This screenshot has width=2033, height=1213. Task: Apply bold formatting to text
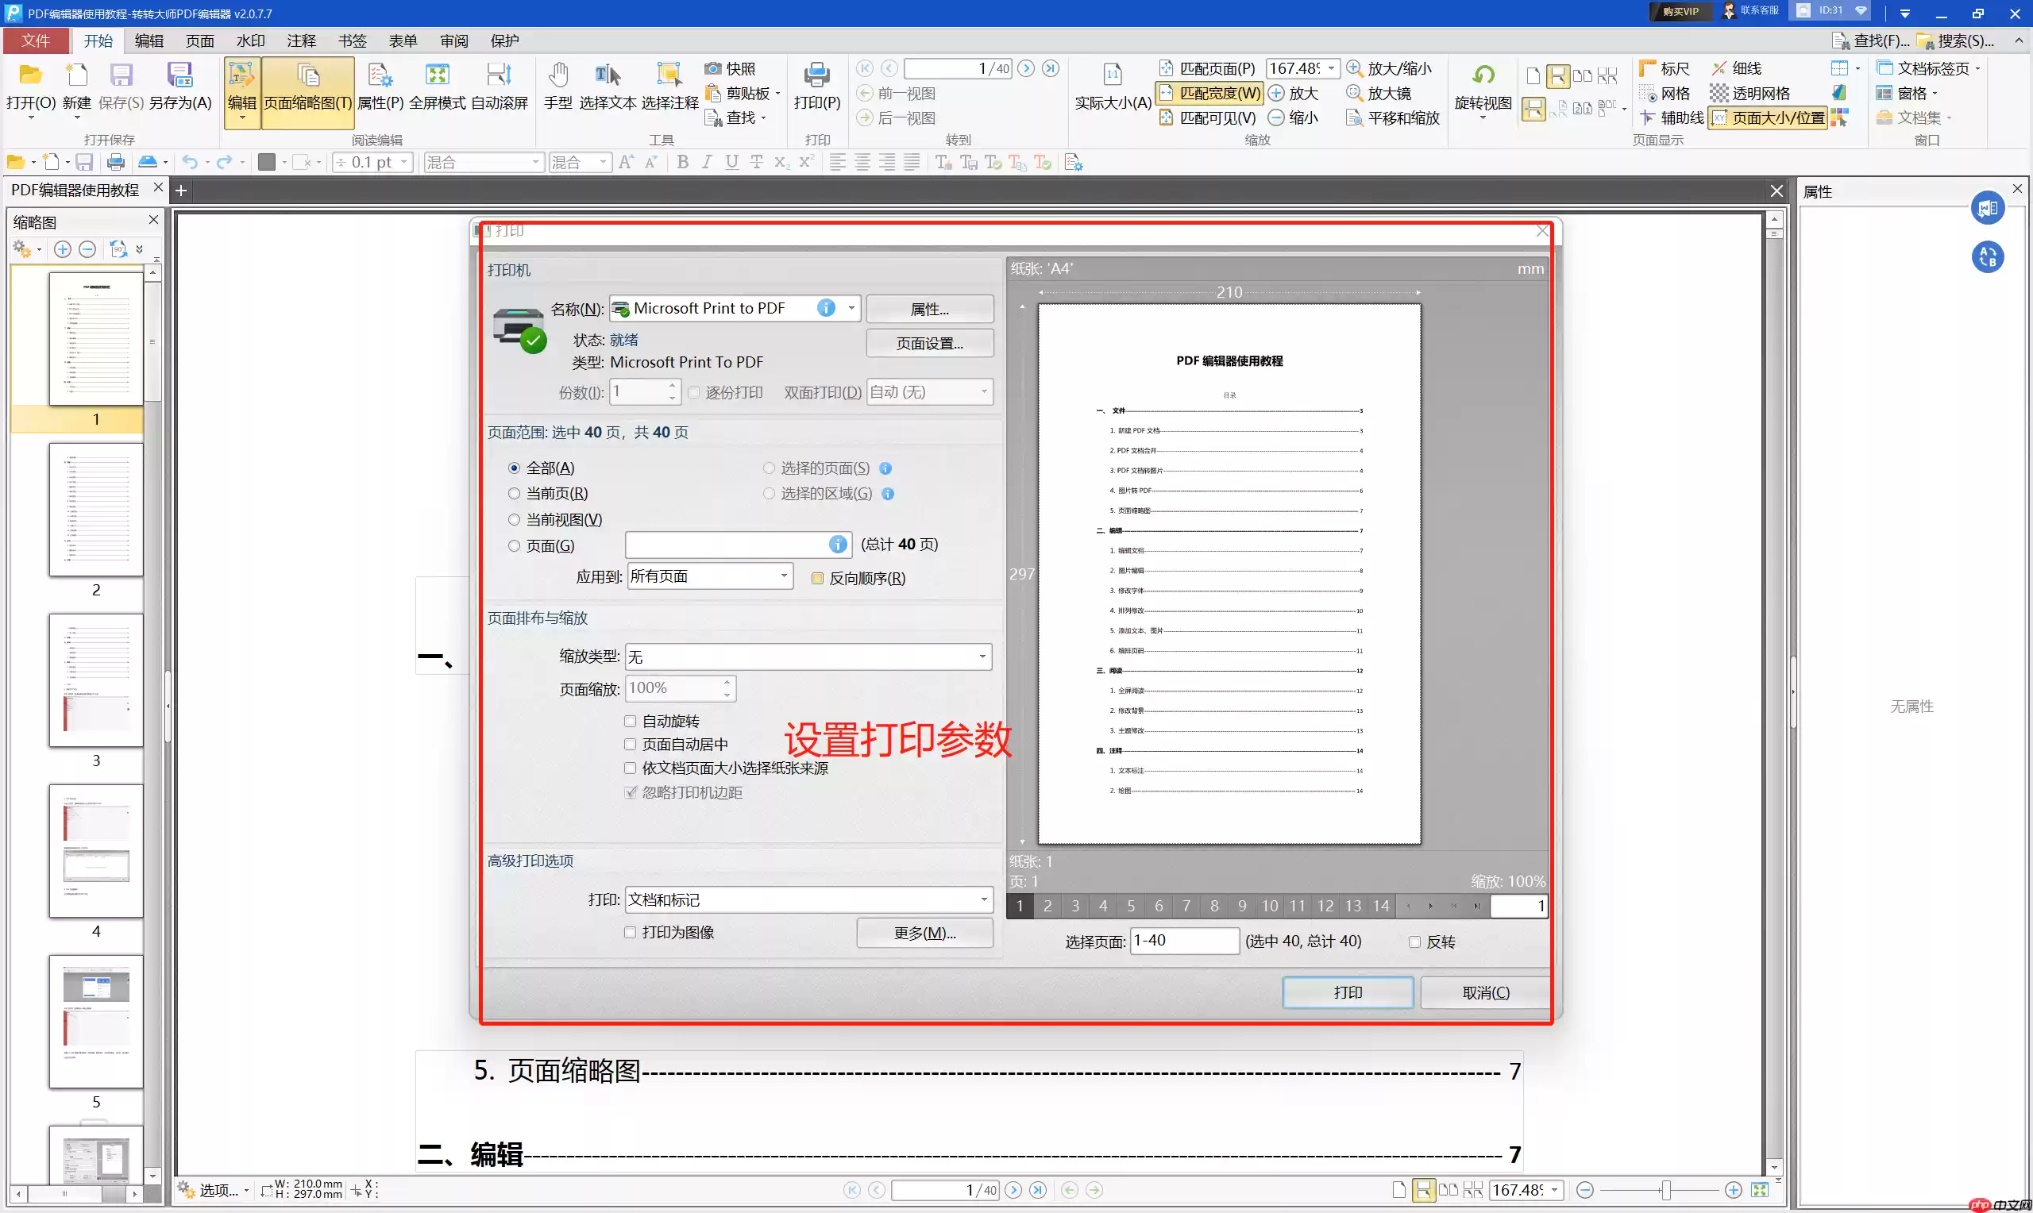[683, 162]
